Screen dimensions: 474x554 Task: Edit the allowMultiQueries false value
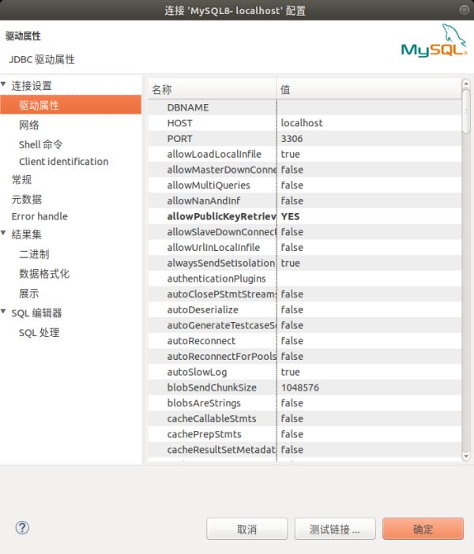(x=292, y=185)
